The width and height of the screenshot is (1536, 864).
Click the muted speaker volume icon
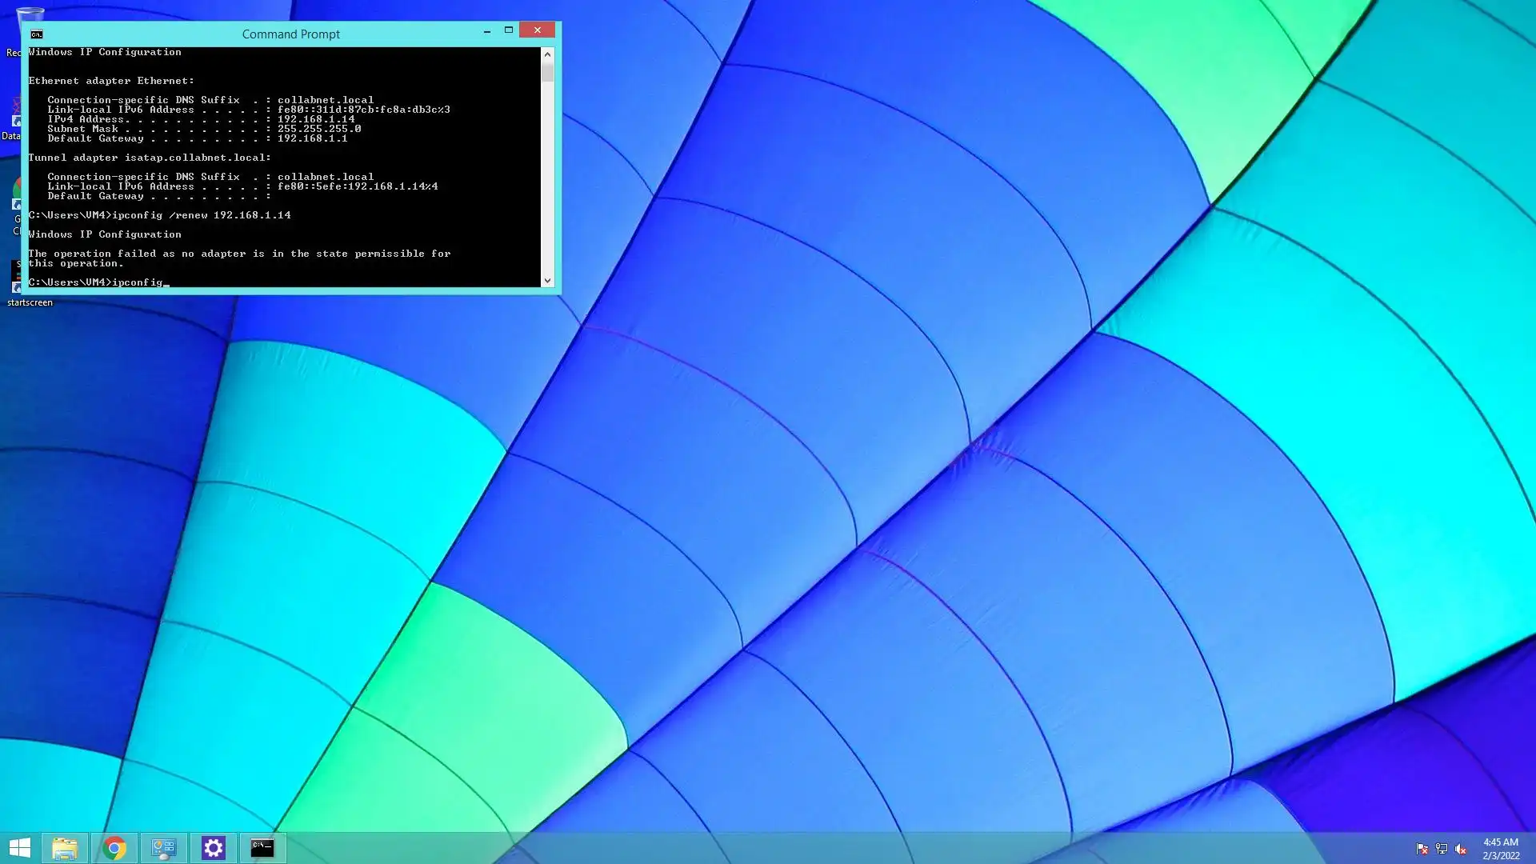pos(1461,849)
